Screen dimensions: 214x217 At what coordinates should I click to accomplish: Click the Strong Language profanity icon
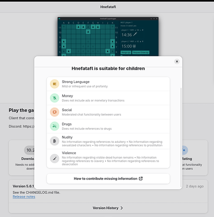tap(55, 84)
